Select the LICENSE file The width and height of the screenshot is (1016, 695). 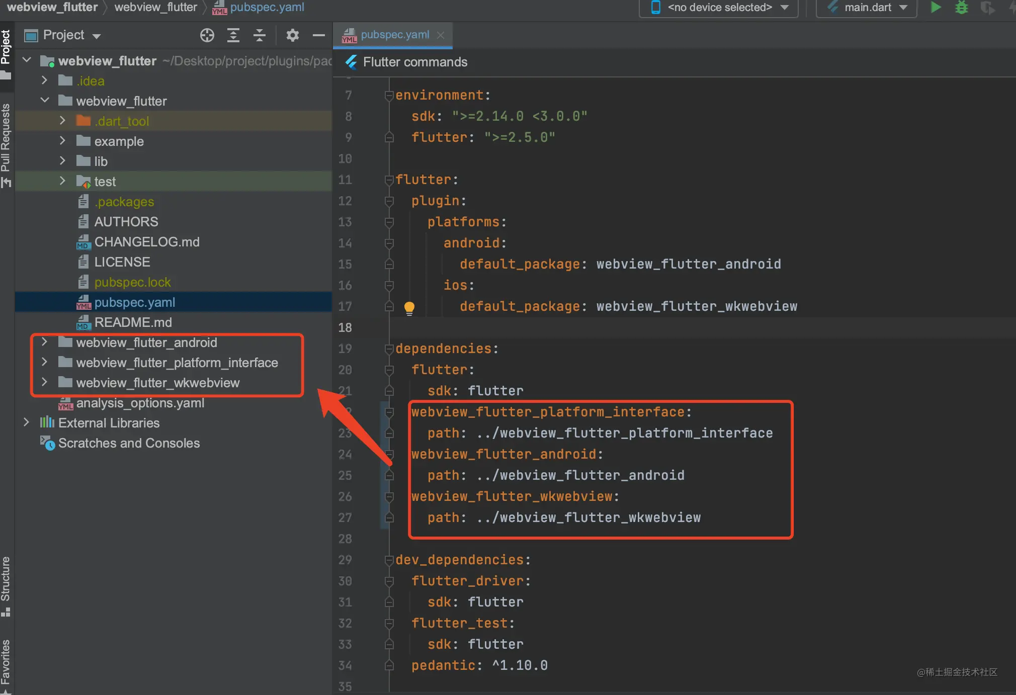point(122,262)
